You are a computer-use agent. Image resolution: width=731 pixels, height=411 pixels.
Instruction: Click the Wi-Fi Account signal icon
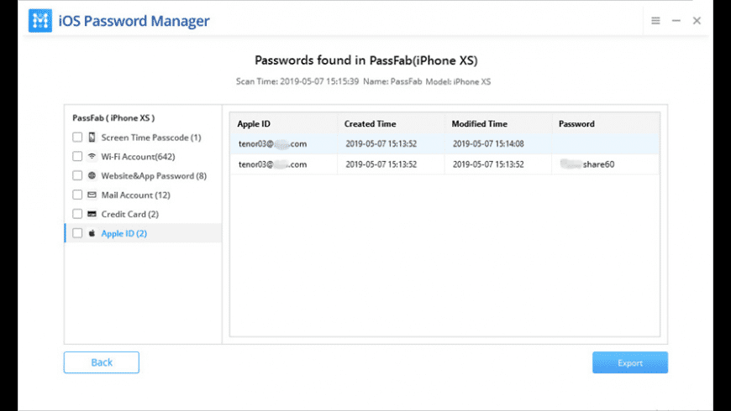pos(92,157)
